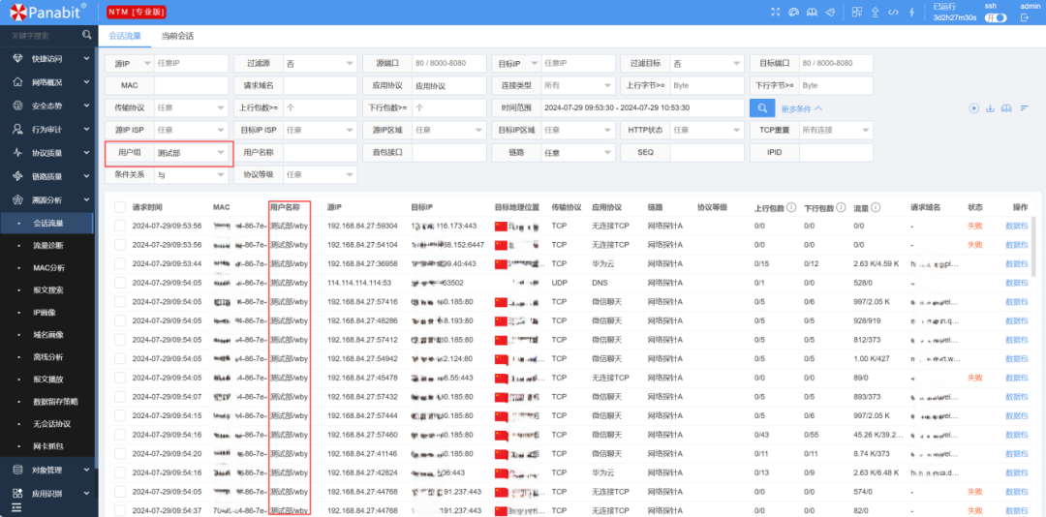This screenshot has height=517, width=1046.
Task: Tick checkbox of 192.168.84.27:57412 row
Action: pos(120,340)
